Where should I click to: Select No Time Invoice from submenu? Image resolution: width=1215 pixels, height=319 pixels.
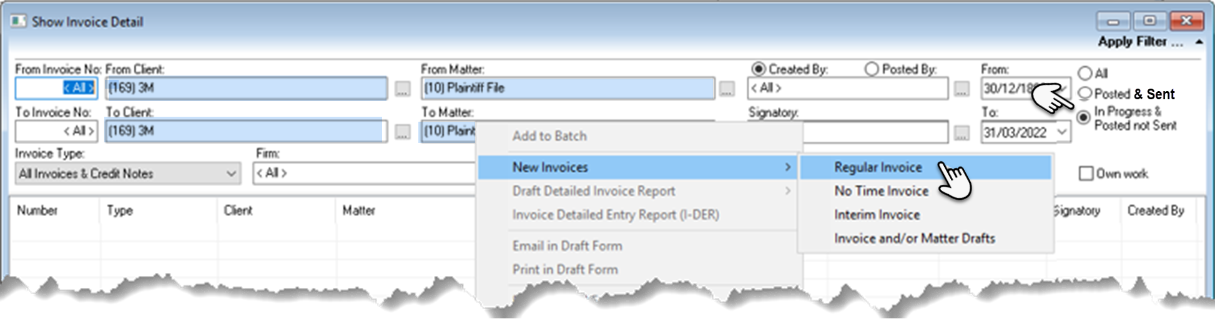tap(925, 191)
